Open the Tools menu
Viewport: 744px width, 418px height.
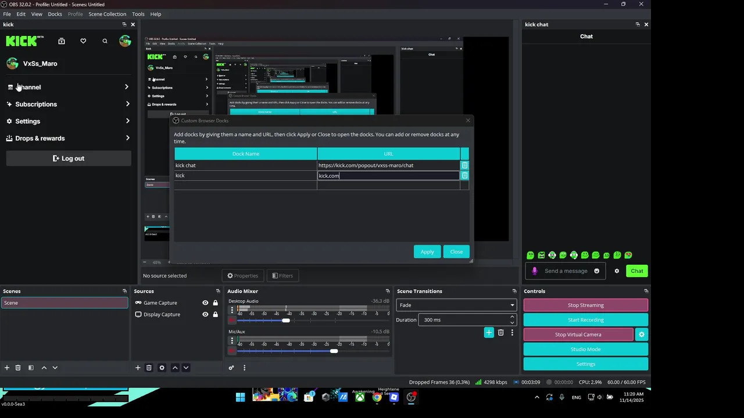pyautogui.click(x=138, y=14)
